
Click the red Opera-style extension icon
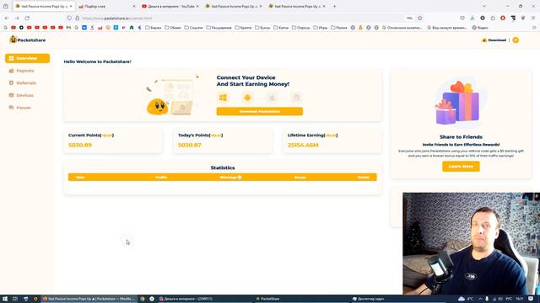(503, 19)
